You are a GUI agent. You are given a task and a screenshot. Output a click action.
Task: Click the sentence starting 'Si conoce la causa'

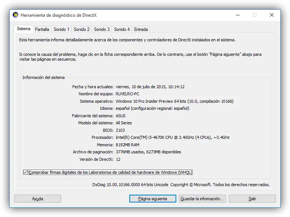click(140, 57)
